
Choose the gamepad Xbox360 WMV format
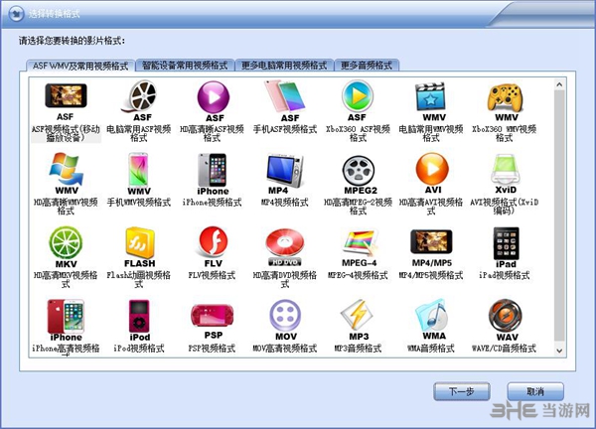504,111
